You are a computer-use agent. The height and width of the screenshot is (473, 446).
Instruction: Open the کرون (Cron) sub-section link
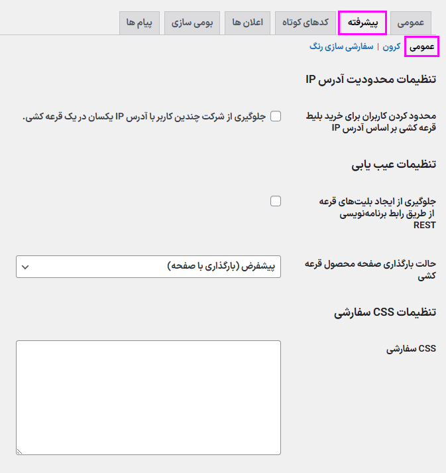pyautogui.click(x=392, y=47)
